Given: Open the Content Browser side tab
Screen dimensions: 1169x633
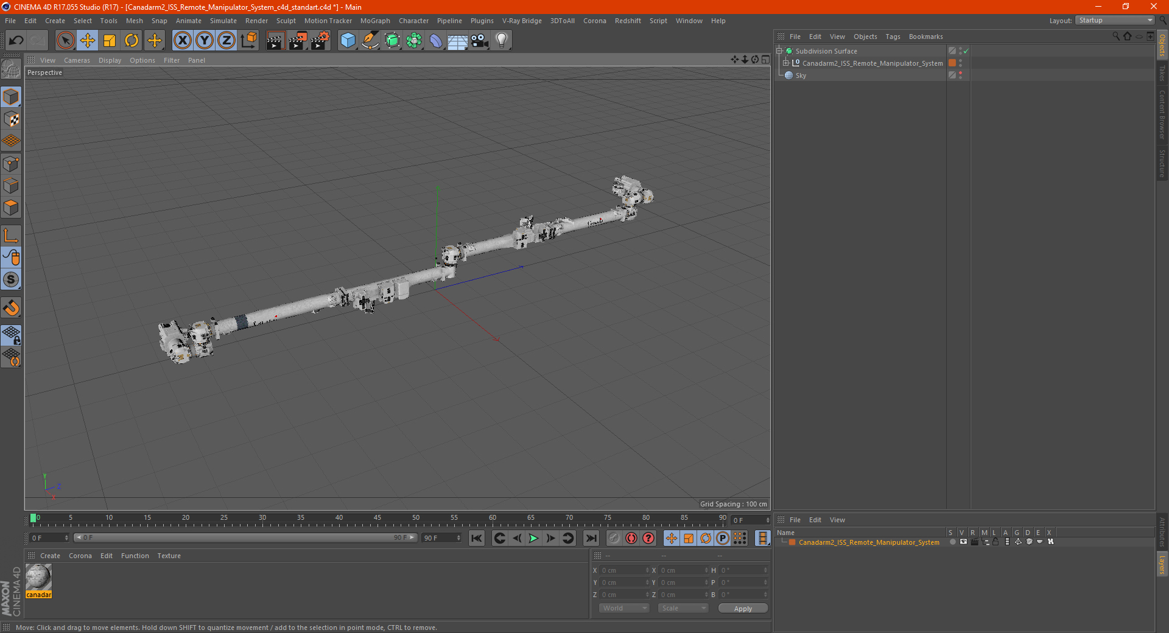Looking at the screenshot, I should pyautogui.click(x=1162, y=114).
